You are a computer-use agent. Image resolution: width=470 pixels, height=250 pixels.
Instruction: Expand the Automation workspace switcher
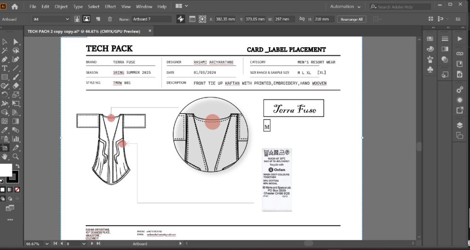[x=346, y=7]
